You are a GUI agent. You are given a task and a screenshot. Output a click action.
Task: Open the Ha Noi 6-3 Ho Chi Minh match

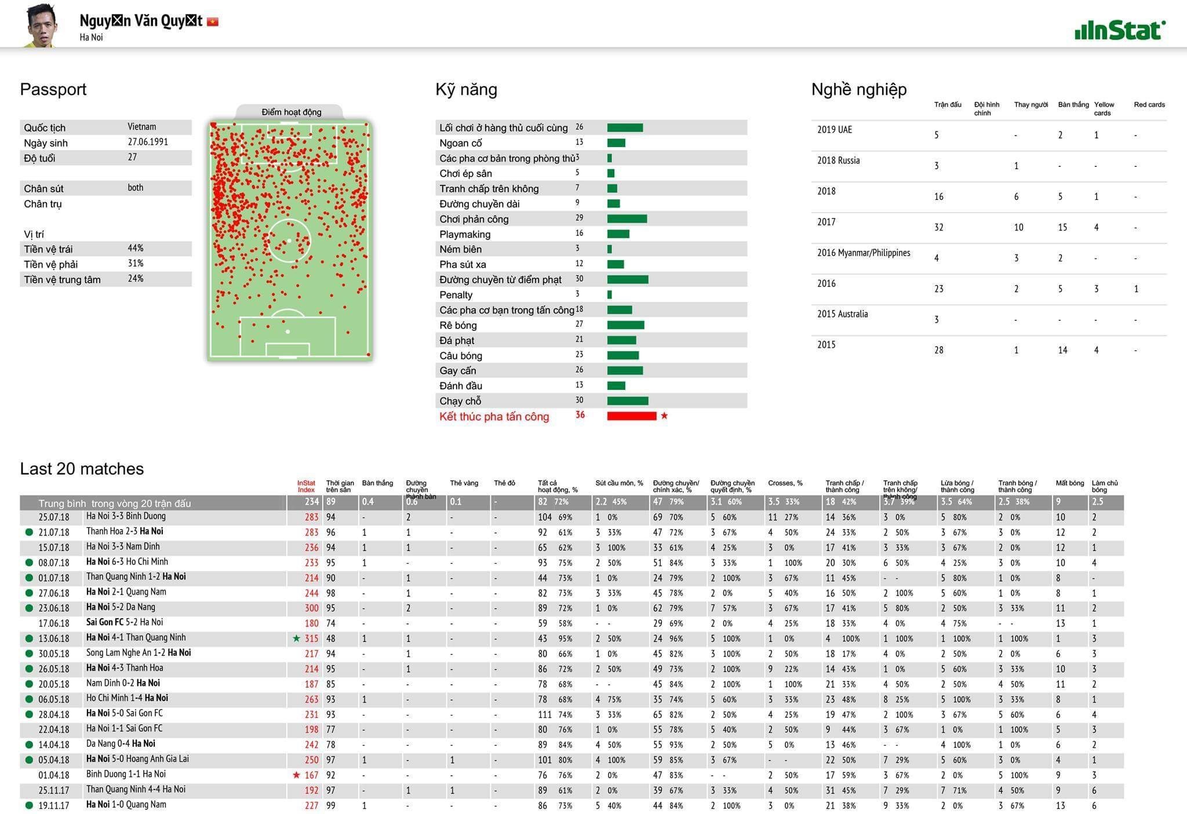tap(127, 562)
